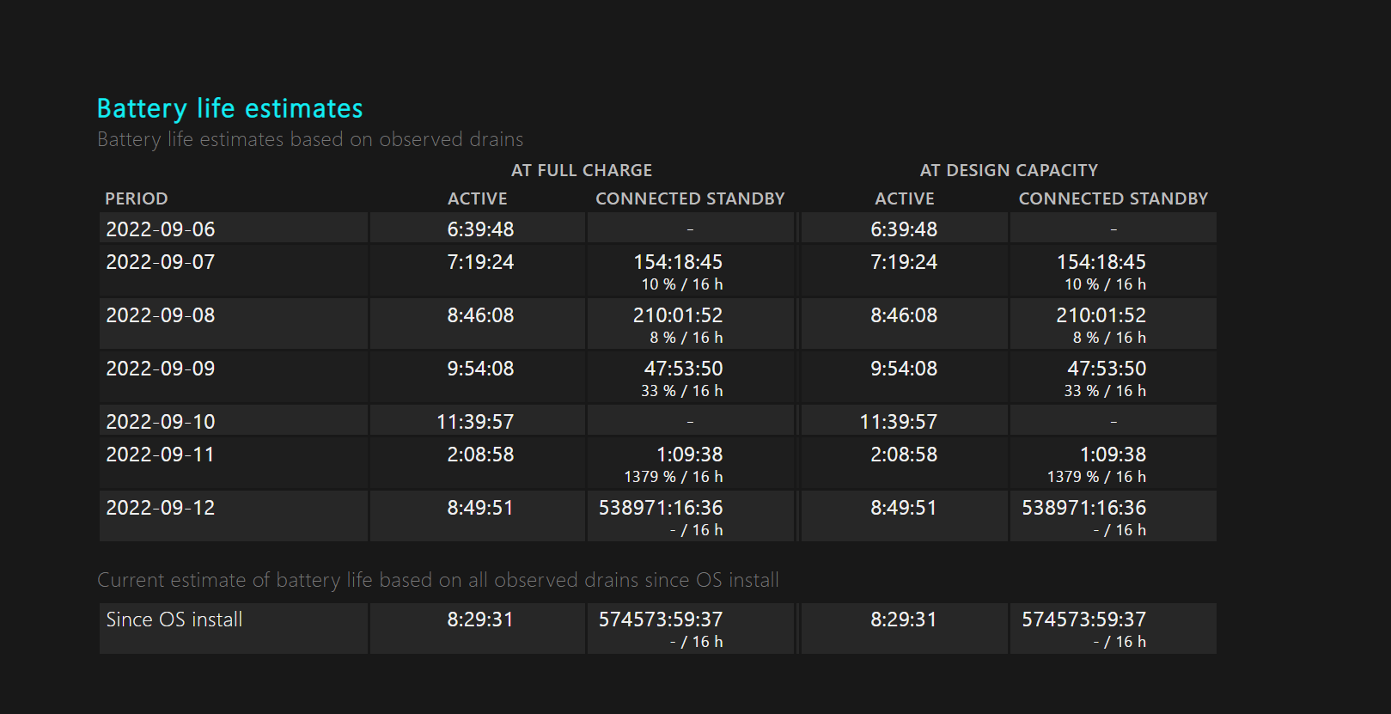
Task: Click design-capacity active '11:39:57' for 2022-09-10
Action: click(899, 422)
